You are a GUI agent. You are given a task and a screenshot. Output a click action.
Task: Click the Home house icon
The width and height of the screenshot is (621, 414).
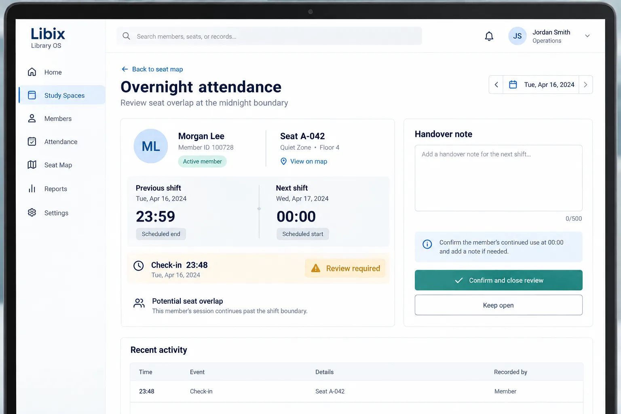[x=32, y=72]
